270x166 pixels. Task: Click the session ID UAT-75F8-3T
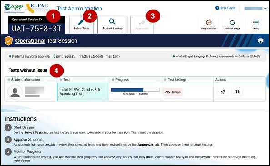[x=37, y=29]
